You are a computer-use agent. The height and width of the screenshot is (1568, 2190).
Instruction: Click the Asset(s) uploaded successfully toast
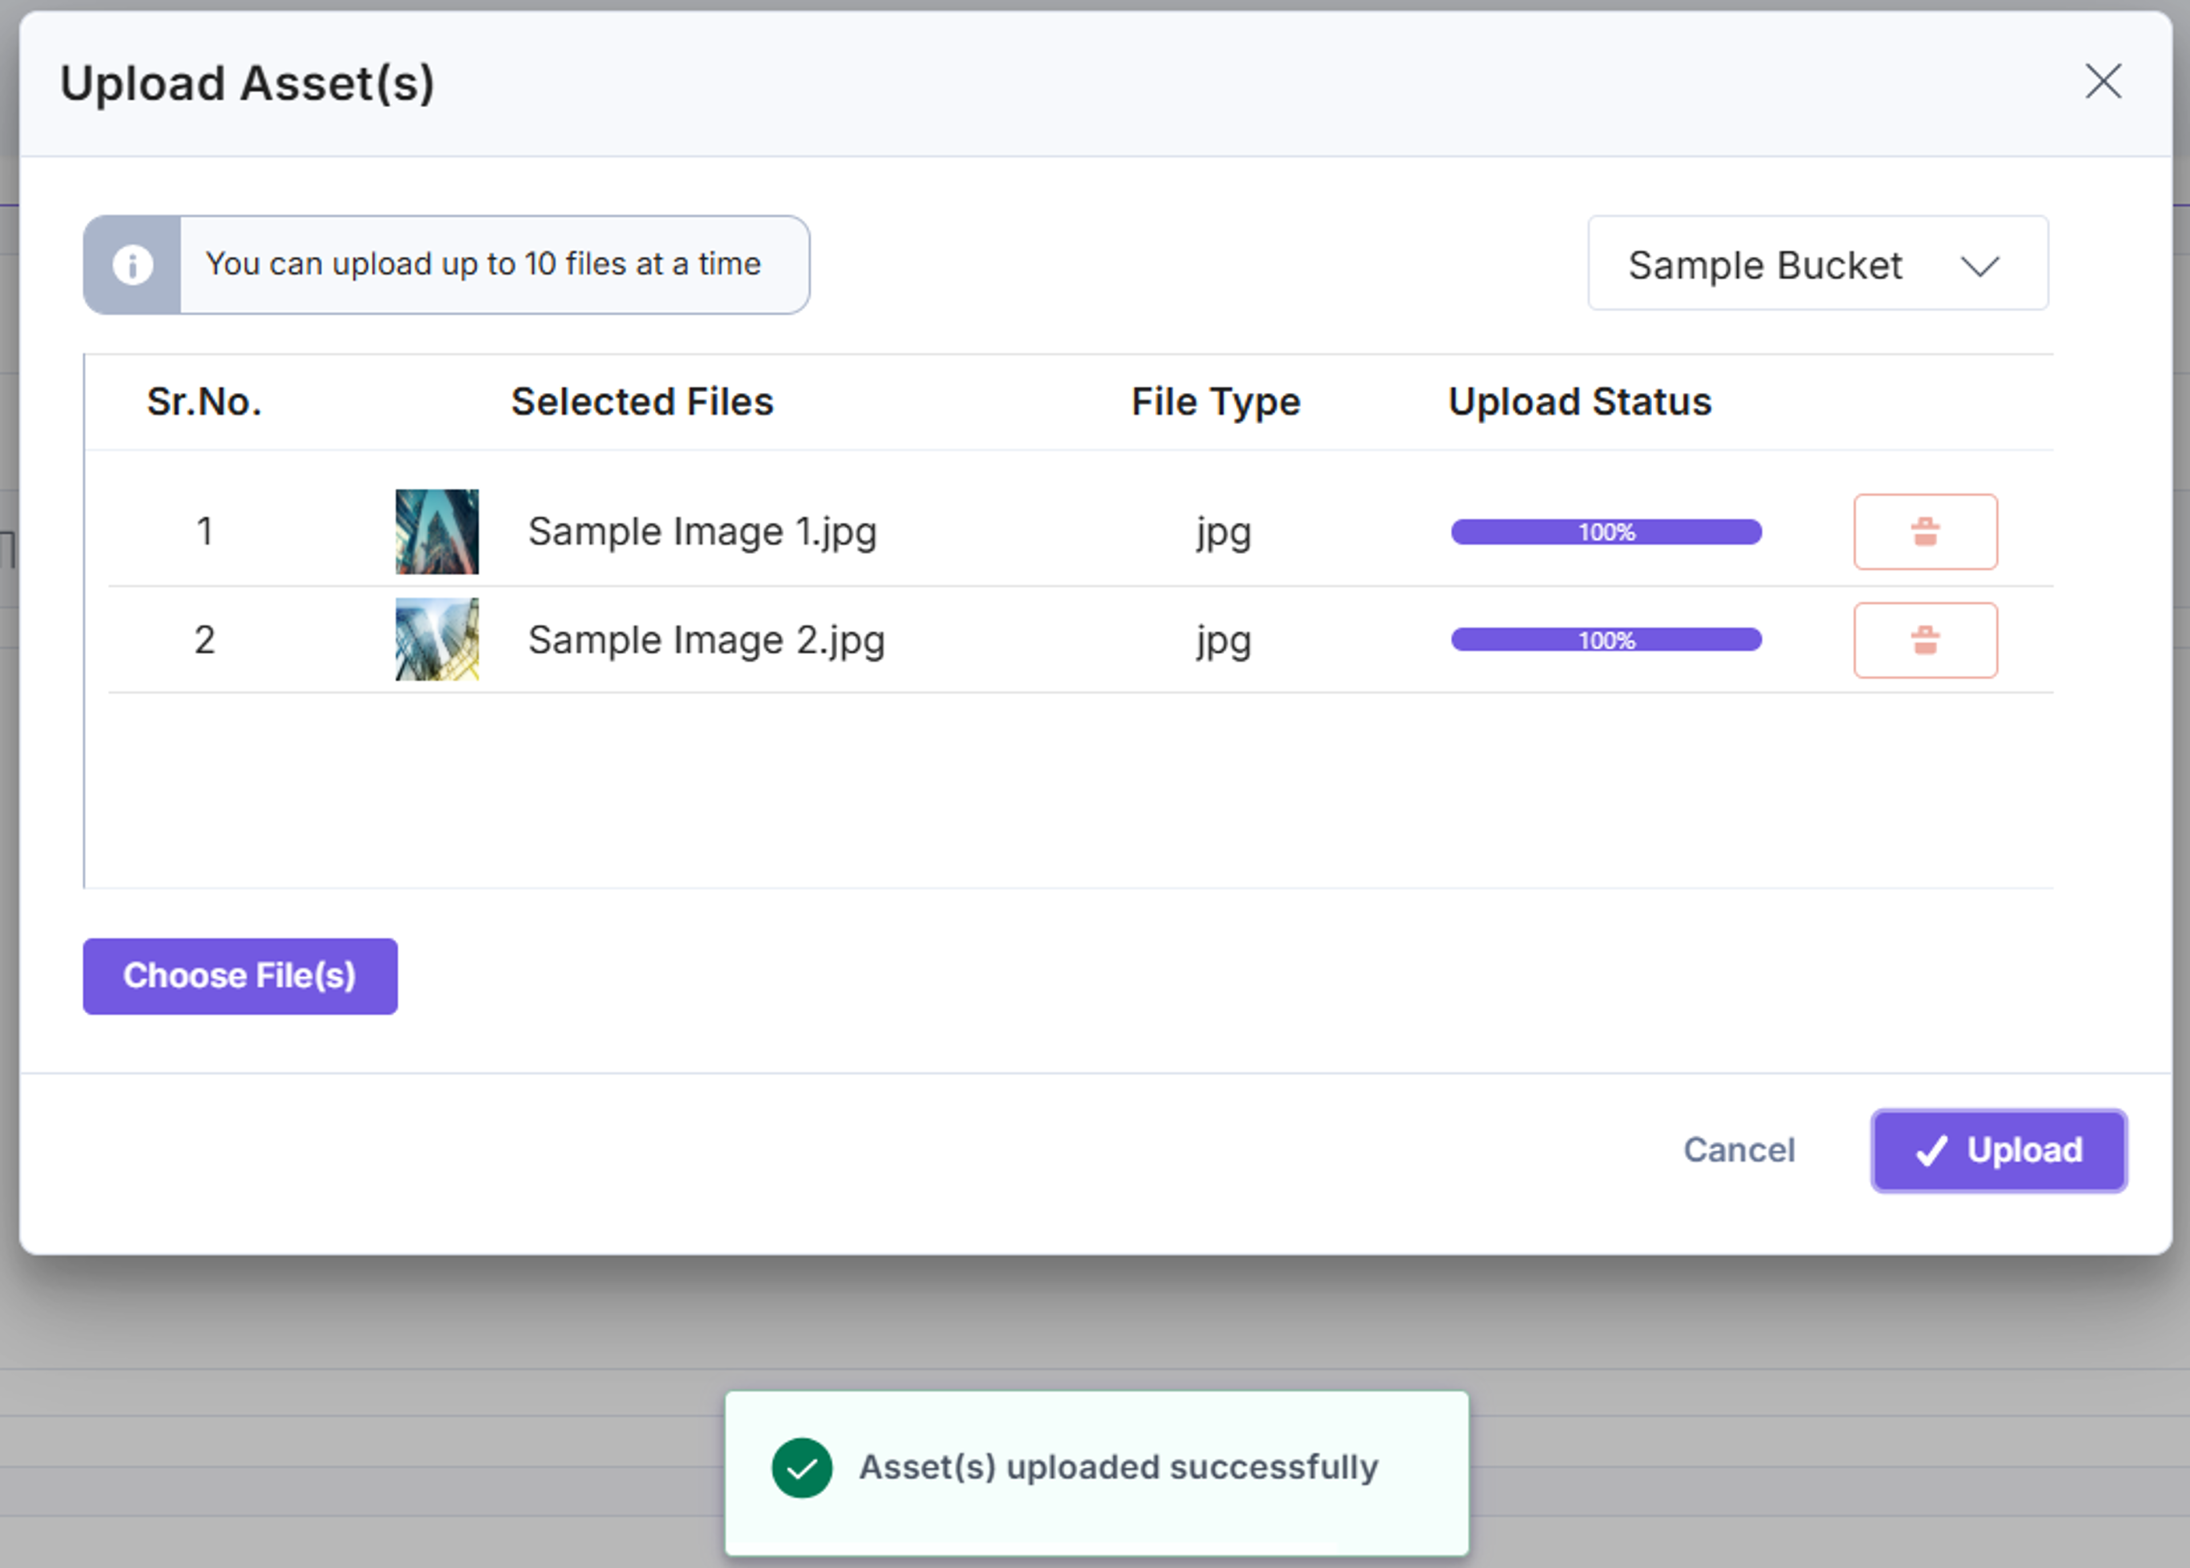tap(1097, 1472)
